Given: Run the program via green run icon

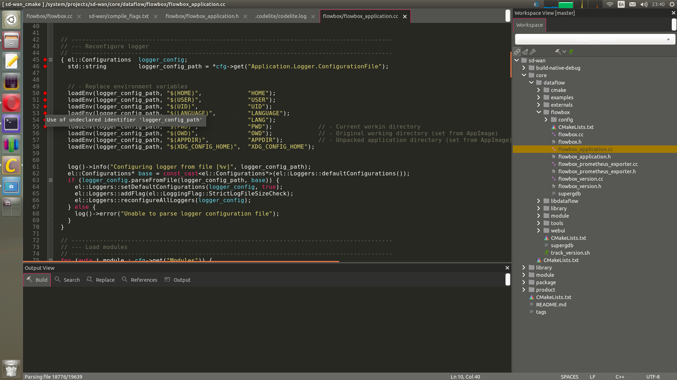Looking at the screenshot, I should 571,51.
